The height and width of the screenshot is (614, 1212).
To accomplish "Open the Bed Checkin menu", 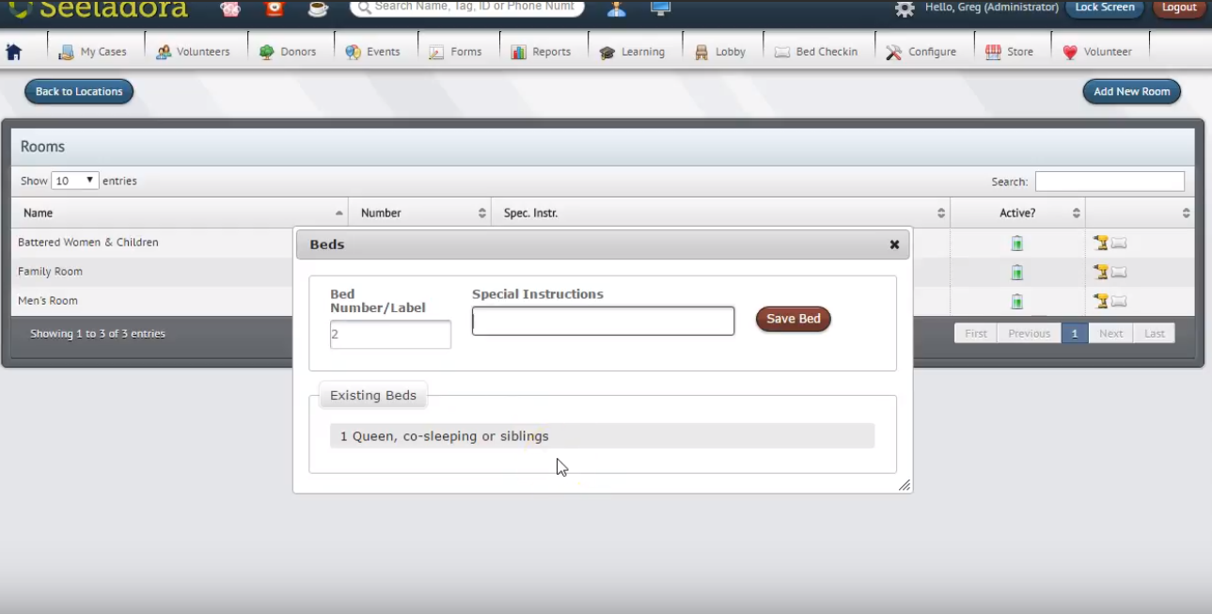I will [x=816, y=52].
